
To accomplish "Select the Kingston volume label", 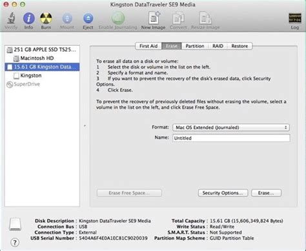I will pos(31,75).
